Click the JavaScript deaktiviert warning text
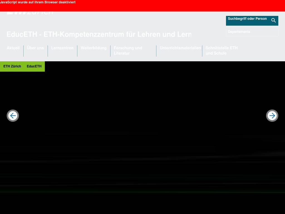 coord(38,2)
